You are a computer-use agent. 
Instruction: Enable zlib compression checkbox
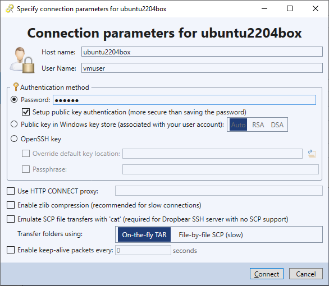click(11, 205)
